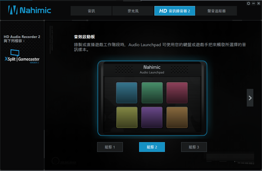This screenshot has height=171, width=262.
Task: Open the 音訊 tab
Action: [x=91, y=11]
